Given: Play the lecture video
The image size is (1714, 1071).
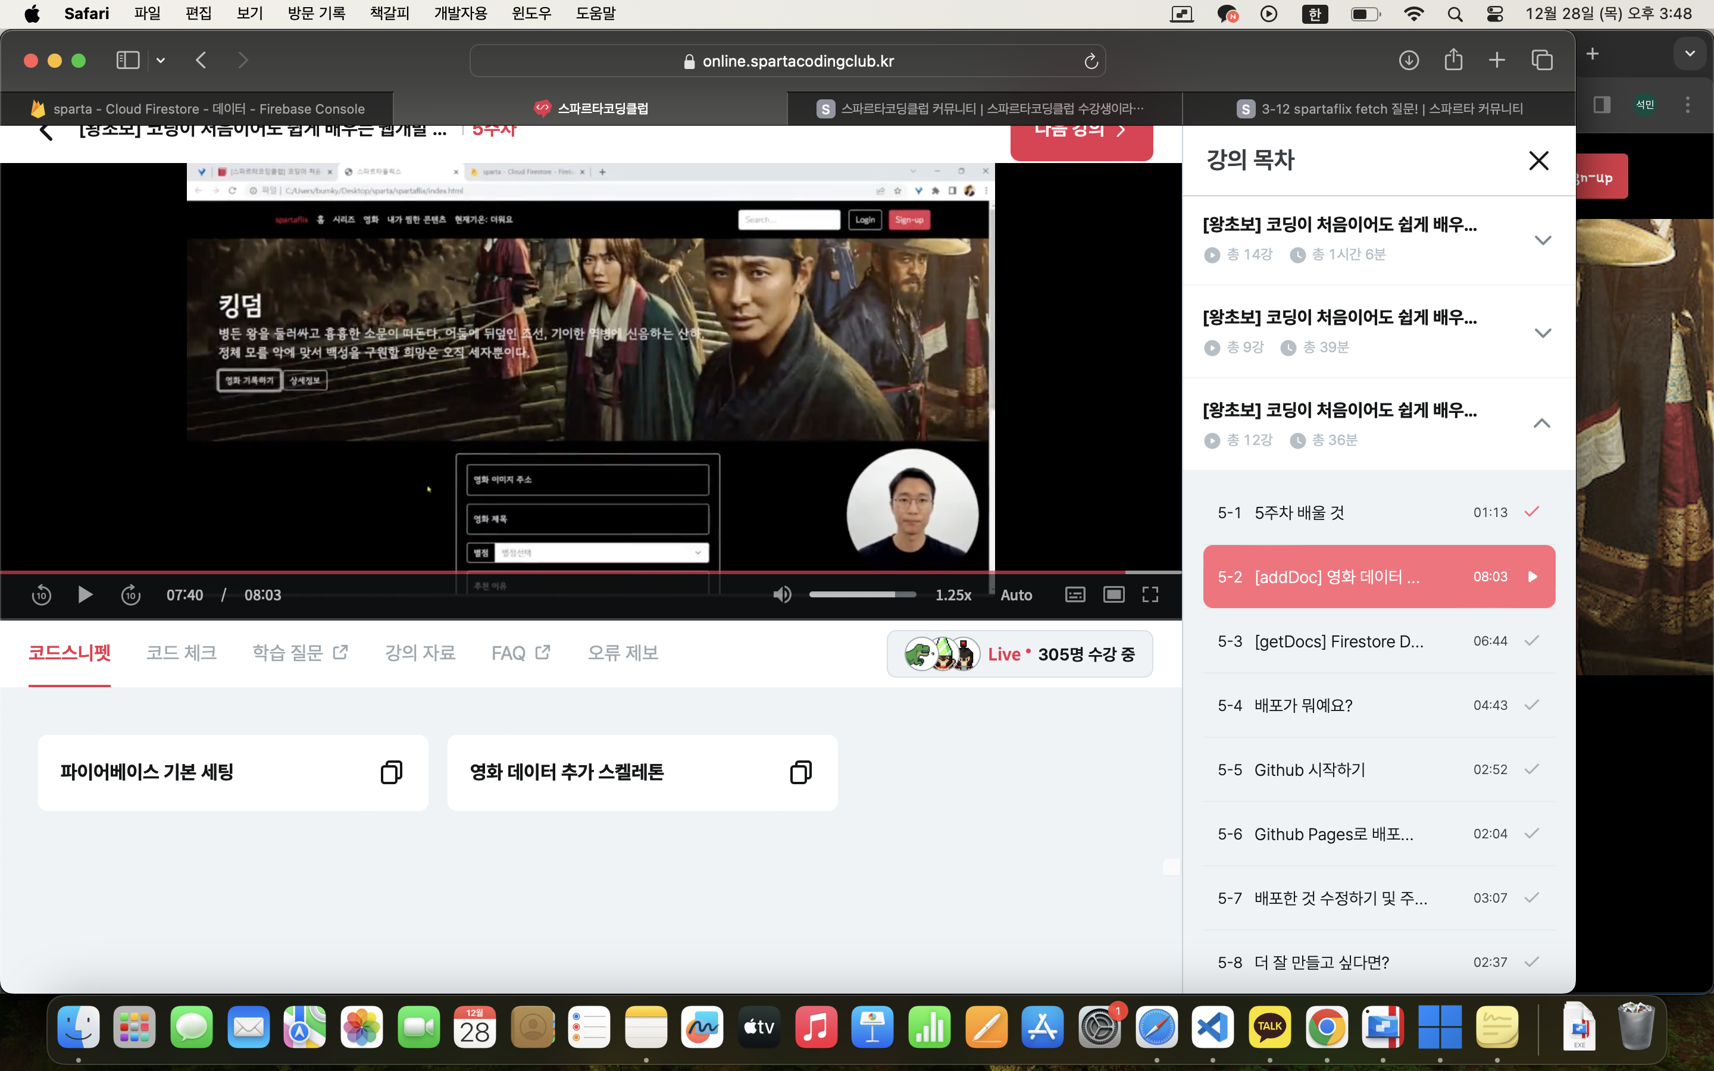Looking at the screenshot, I should coord(85,595).
